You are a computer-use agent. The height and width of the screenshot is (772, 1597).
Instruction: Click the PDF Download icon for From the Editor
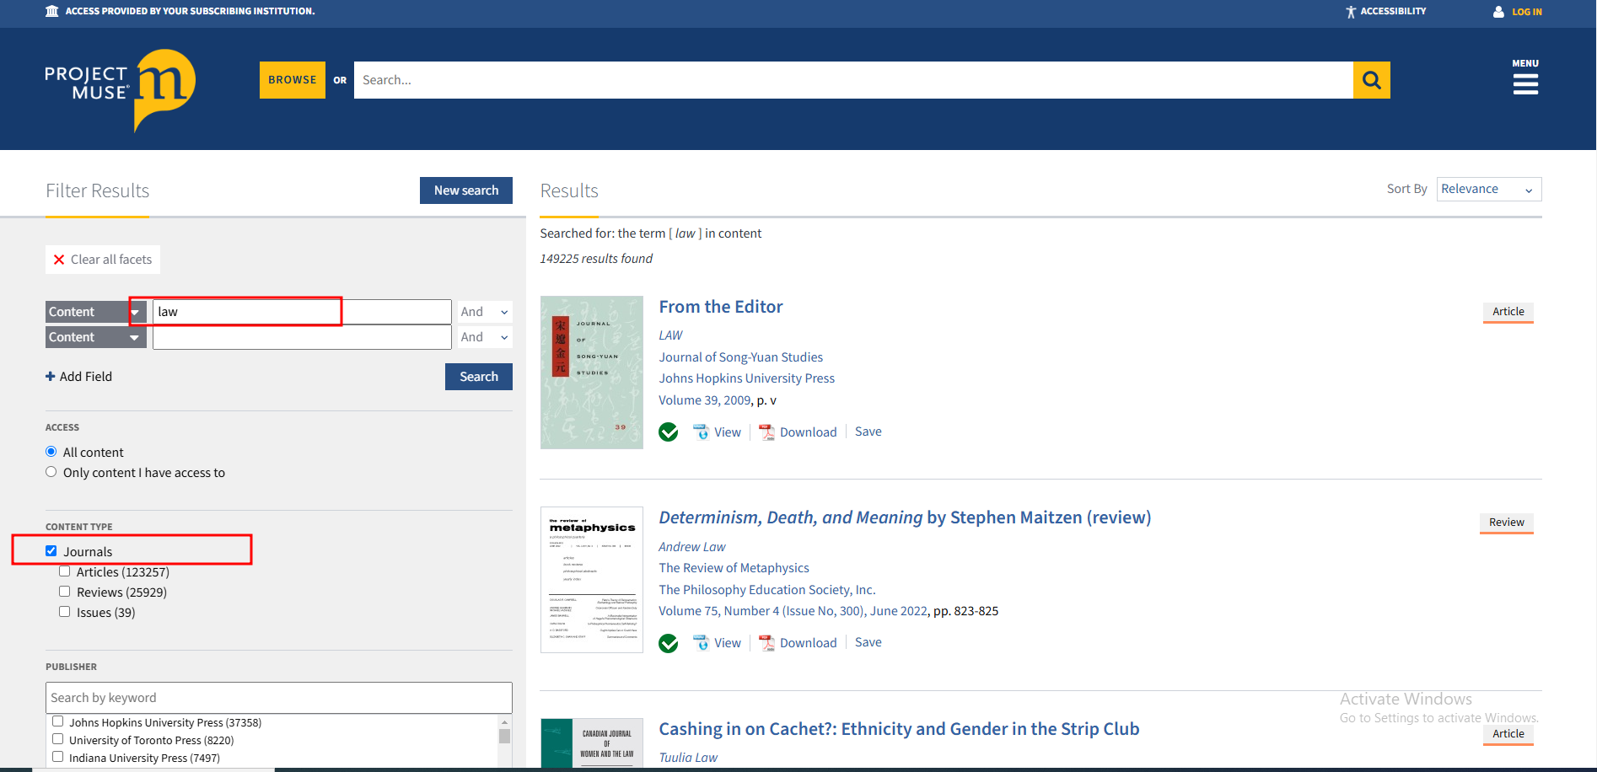[766, 432]
